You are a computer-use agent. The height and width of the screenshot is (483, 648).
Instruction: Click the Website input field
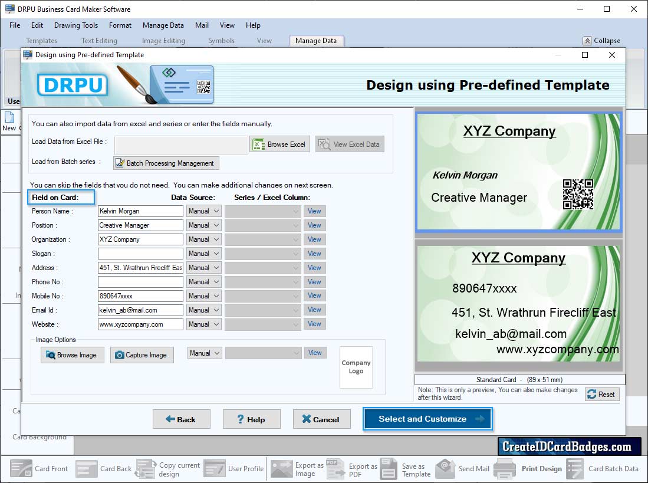[140, 324]
